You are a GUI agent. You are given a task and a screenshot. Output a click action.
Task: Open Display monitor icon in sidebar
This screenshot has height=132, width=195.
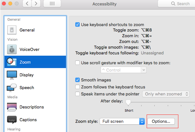click(12, 75)
